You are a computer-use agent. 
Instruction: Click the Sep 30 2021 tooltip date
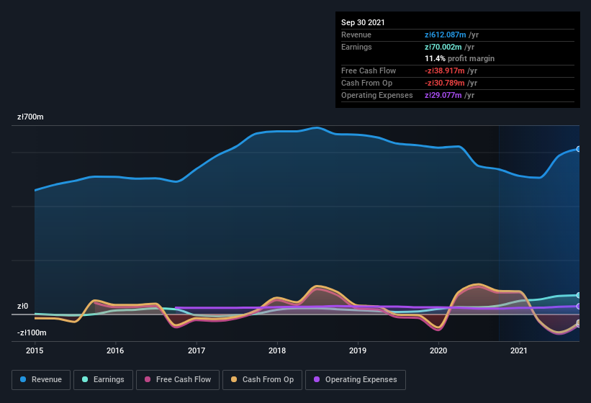tap(363, 22)
